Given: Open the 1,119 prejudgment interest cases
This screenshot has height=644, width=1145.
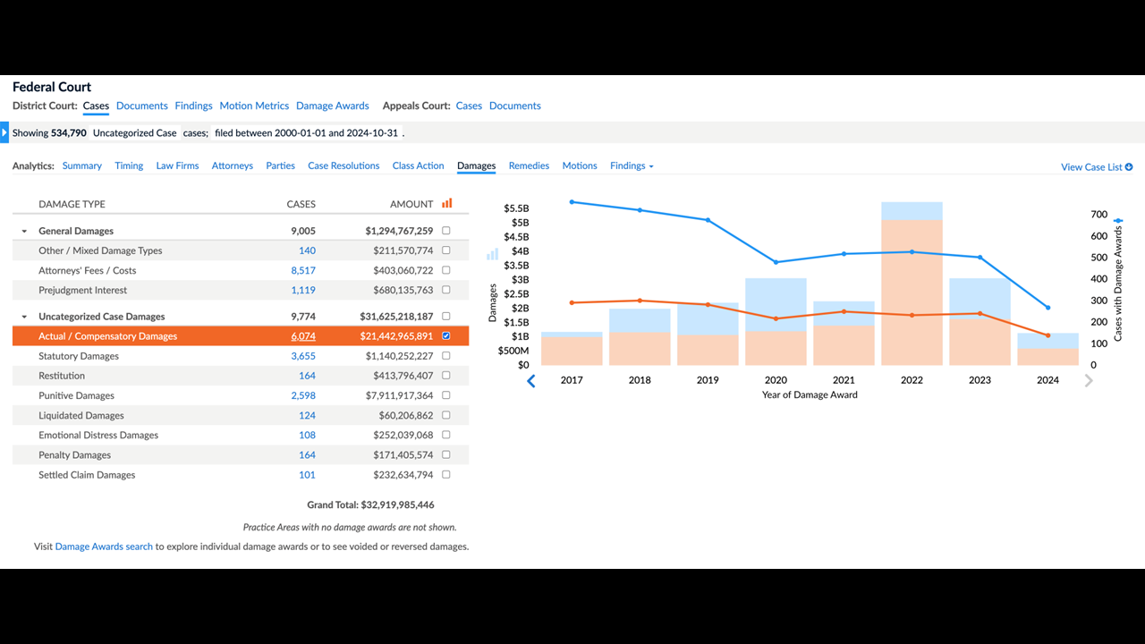Looking at the screenshot, I should point(303,290).
